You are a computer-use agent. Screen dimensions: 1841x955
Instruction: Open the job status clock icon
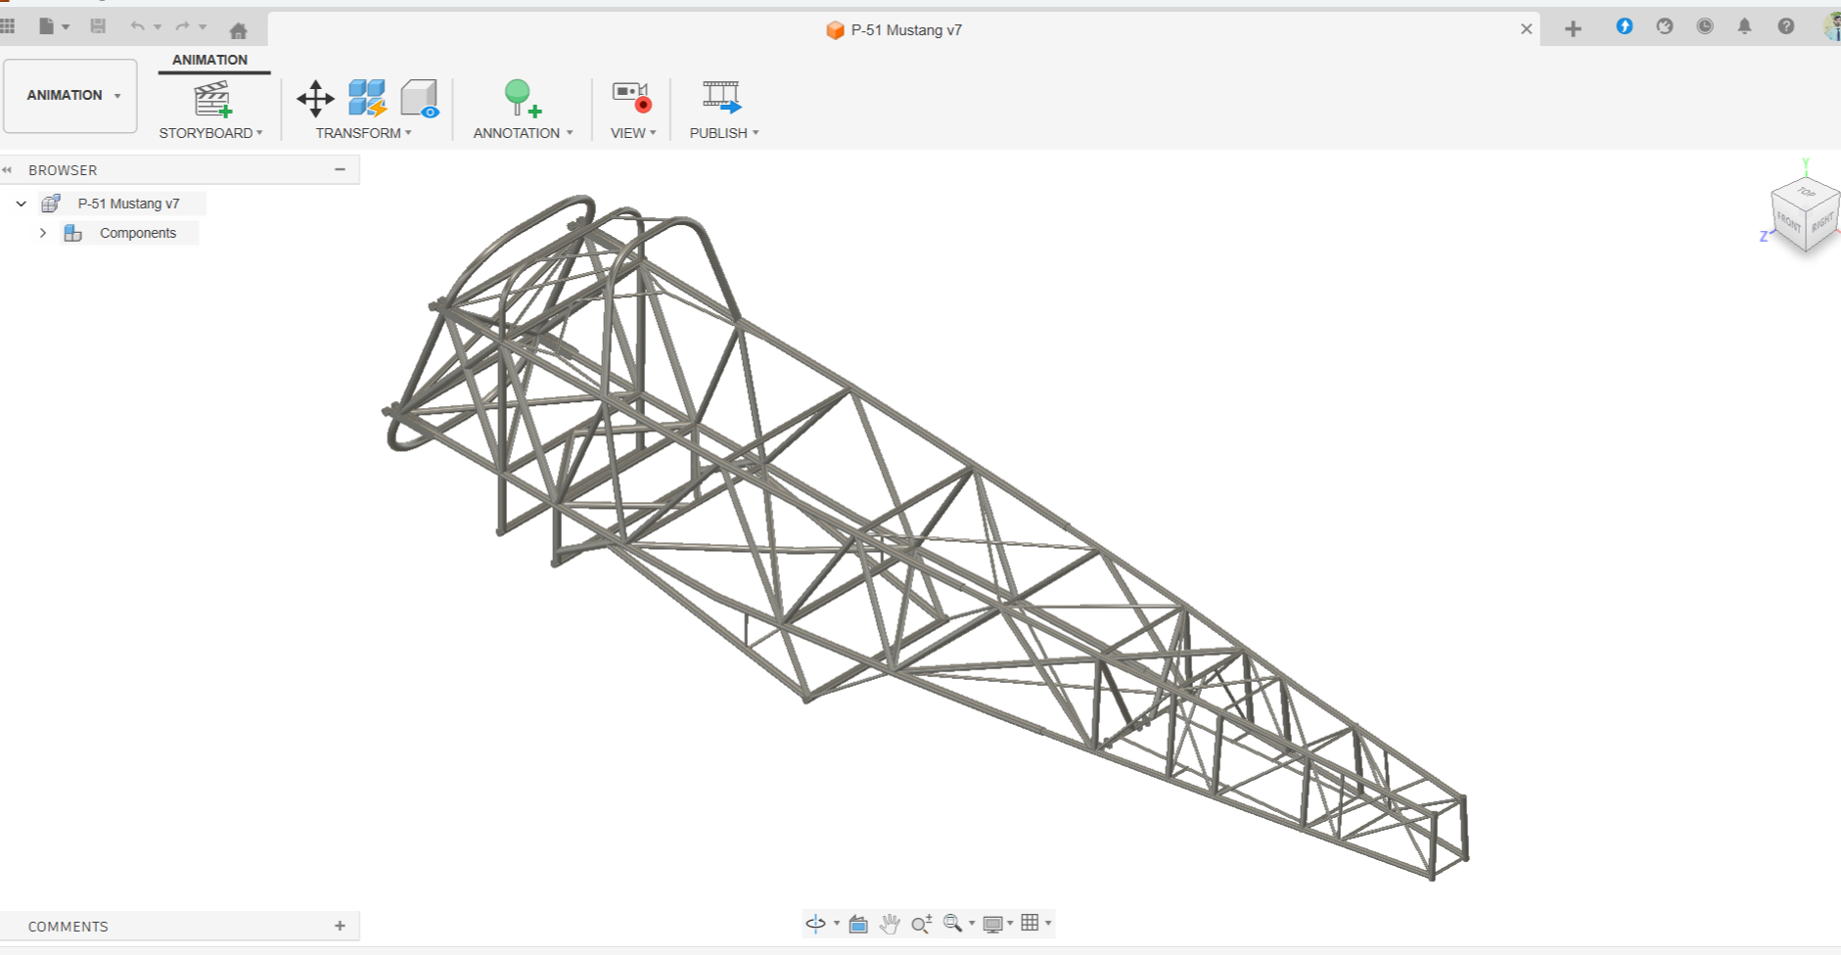(x=1705, y=26)
